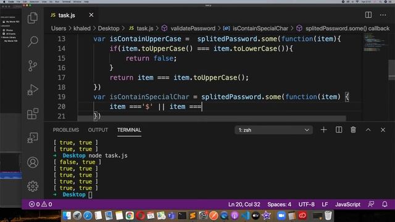395x222 pixels.
Task: Change indentation via Spaces: 4
Action: pyautogui.click(x=279, y=204)
